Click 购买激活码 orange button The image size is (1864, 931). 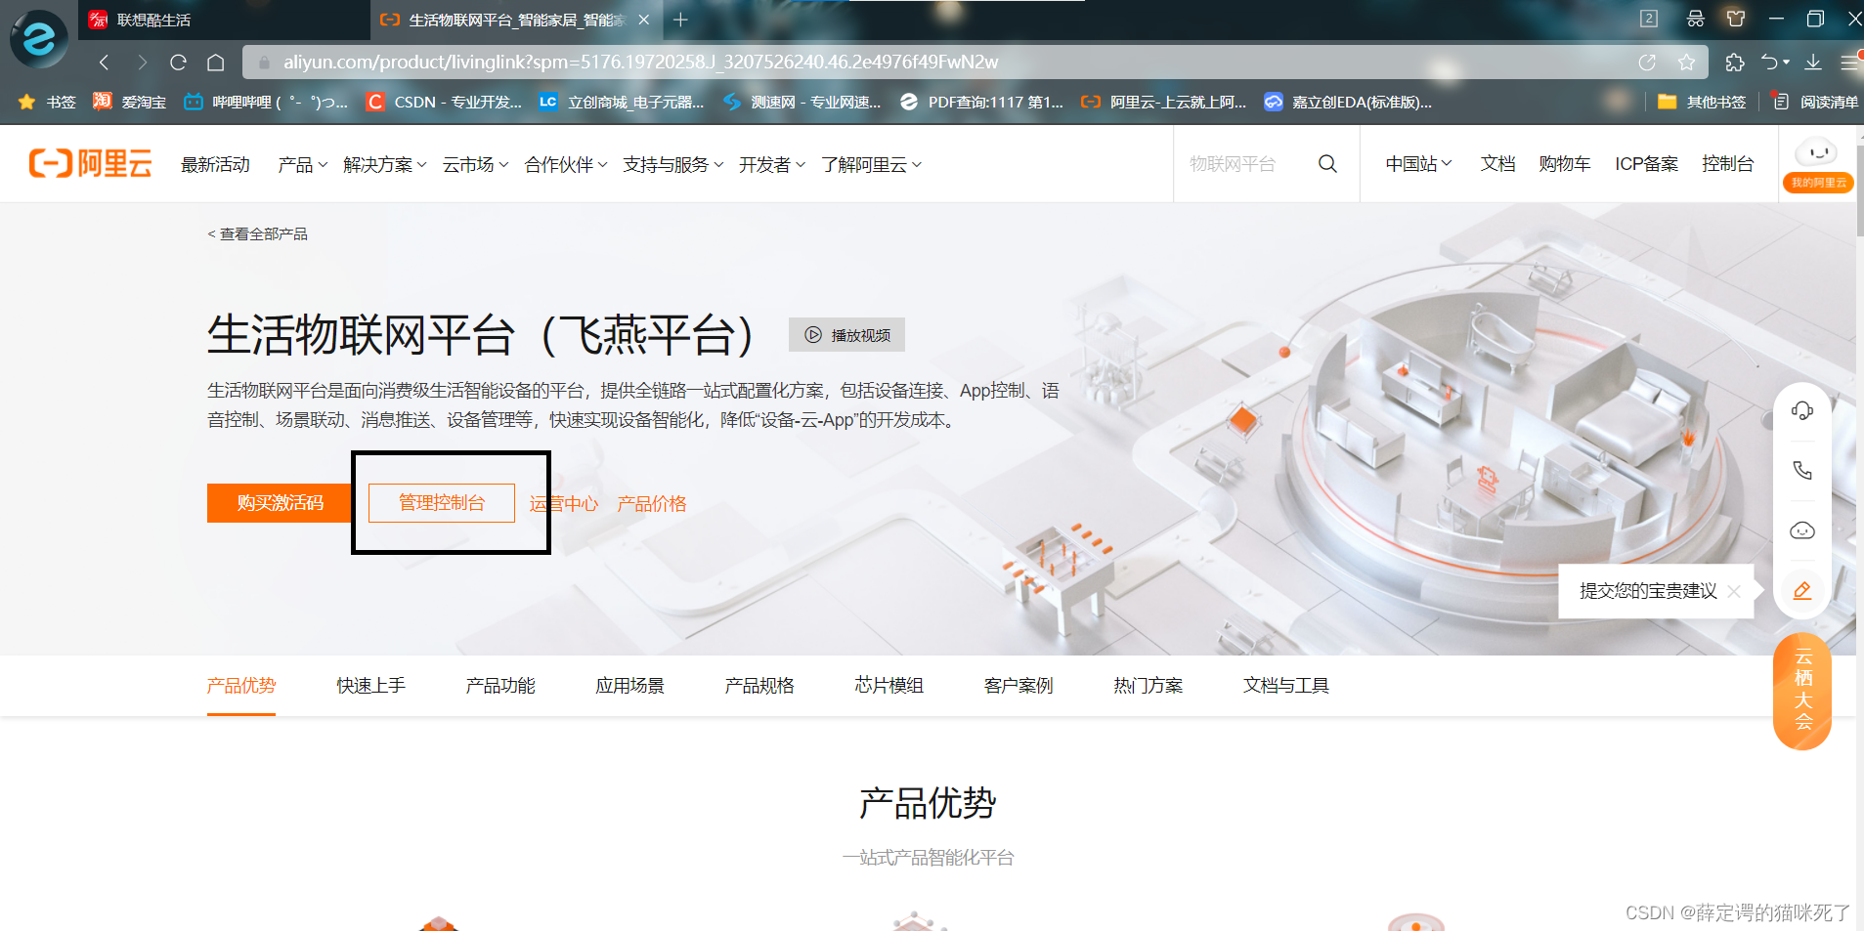[x=280, y=503]
